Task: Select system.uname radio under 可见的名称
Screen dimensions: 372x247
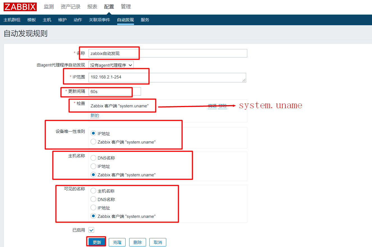Action: [93, 216]
